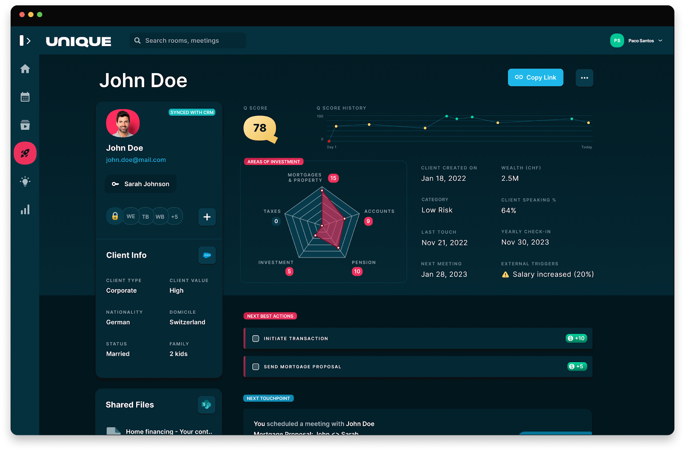The width and height of the screenshot is (685, 451).
Task: Click the Synced with CRM badge
Action: (192, 112)
